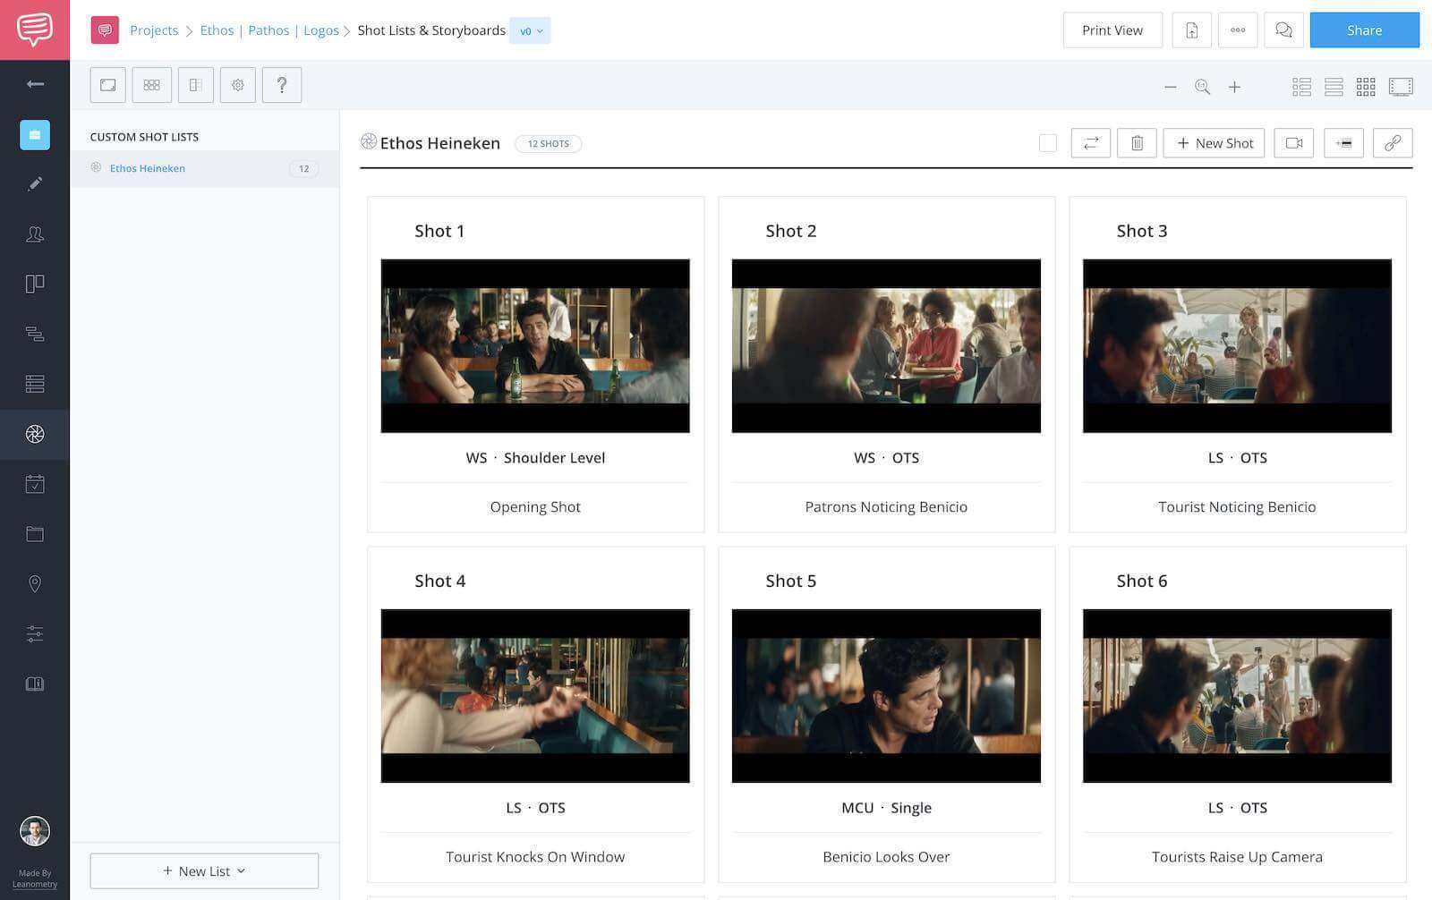Viewport: 1432px width, 900px height.
Task: Click the WS · Shoulder Level shot spec
Action: 535,457
